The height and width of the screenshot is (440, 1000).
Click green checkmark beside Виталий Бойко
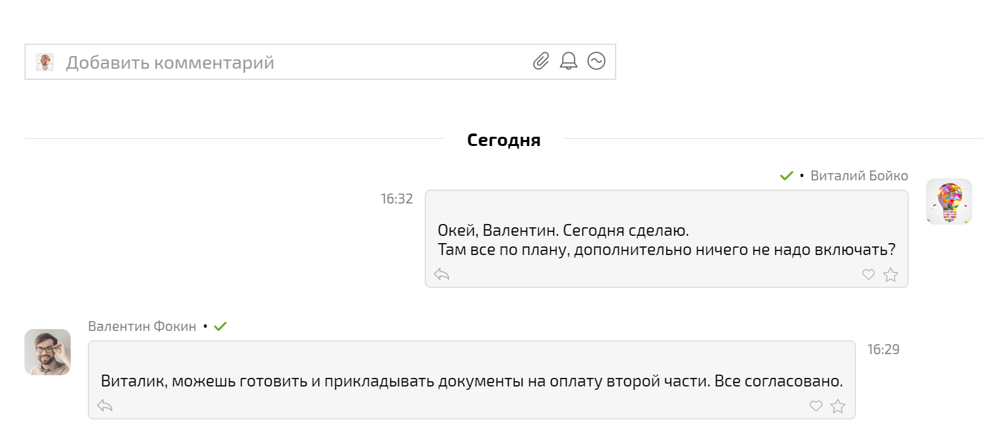pyautogui.click(x=786, y=176)
